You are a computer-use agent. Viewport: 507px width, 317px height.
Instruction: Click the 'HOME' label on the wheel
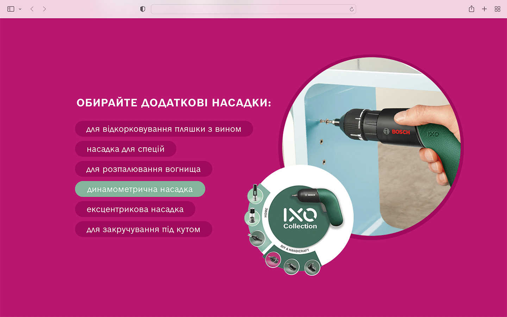266,212
